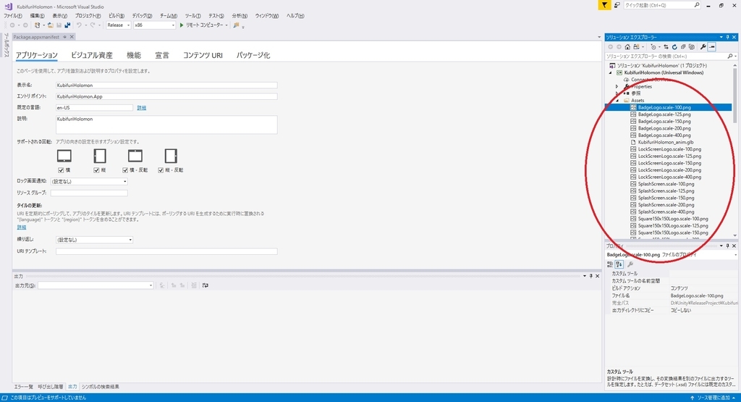
Task: Click the feedback icon beside Quick Launch
Action: [617, 5]
